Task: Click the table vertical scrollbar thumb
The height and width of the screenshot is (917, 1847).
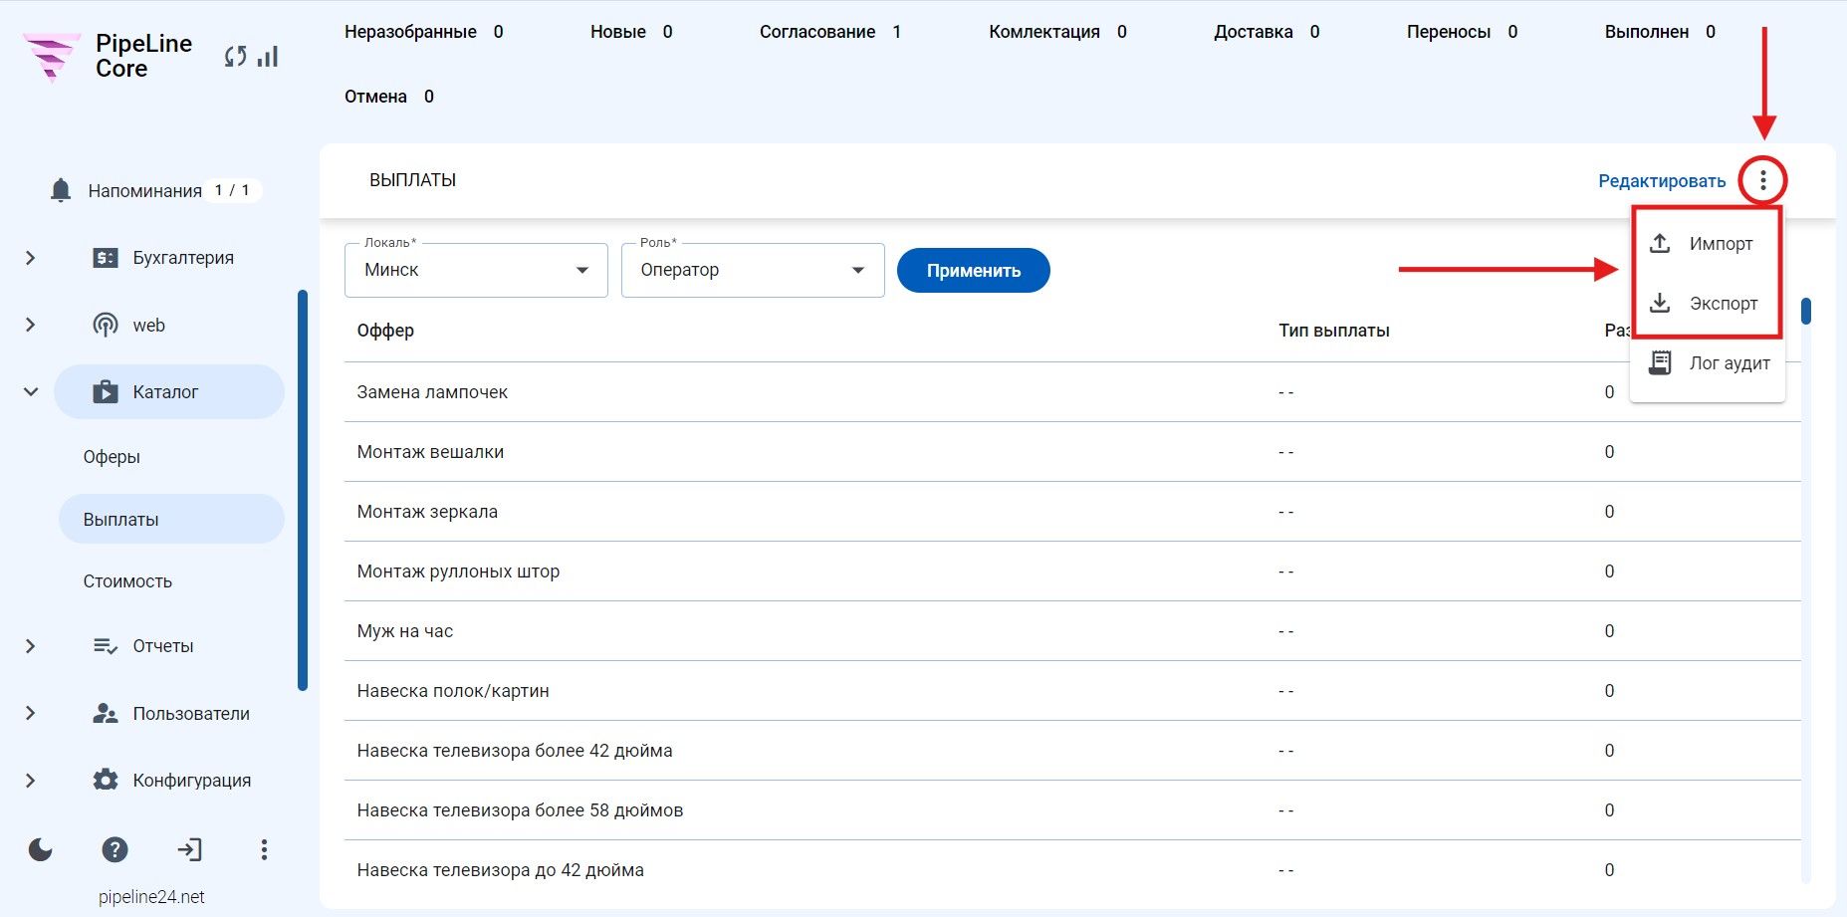Action: click(x=1806, y=311)
